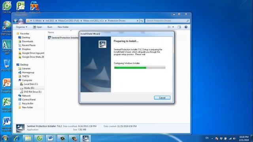
Task: Click the EN language indicator
Action: click(x=207, y=138)
